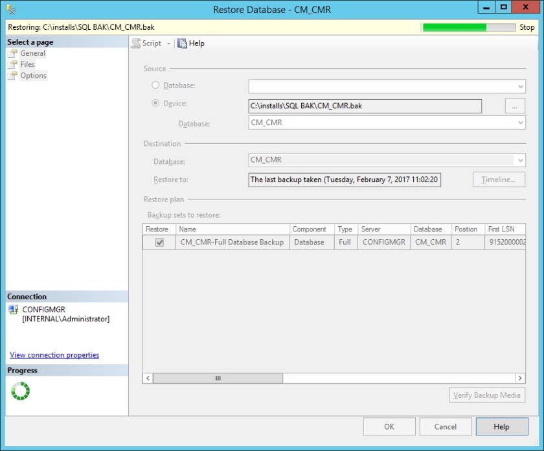Open View connection properties link
Image resolution: width=544 pixels, height=451 pixels.
(54, 355)
